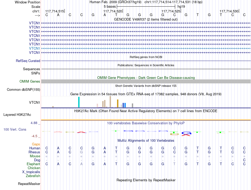Viewport: 251px width, 190px height.
Task: Click the 117,714,520 position on the ruler
Action: pos(113,11)
